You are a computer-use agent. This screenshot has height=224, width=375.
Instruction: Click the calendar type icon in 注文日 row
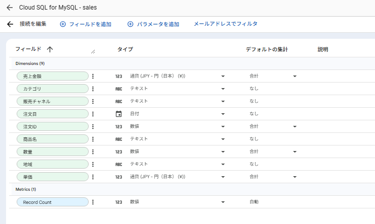coord(118,114)
